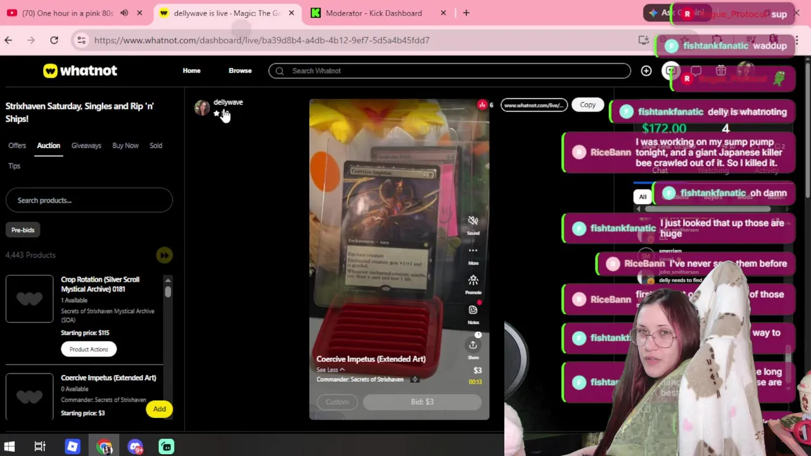Focus the Search products field
811x456 pixels.
pos(89,200)
